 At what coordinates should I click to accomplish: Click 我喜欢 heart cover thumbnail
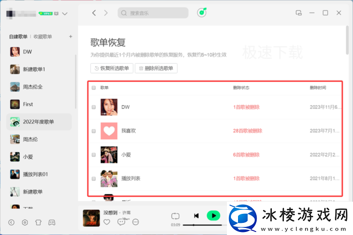point(109,131)
